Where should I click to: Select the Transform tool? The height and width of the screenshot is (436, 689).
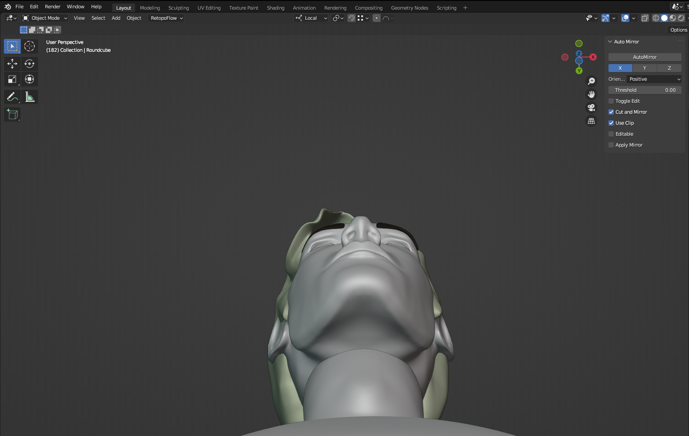coord(29,79)
